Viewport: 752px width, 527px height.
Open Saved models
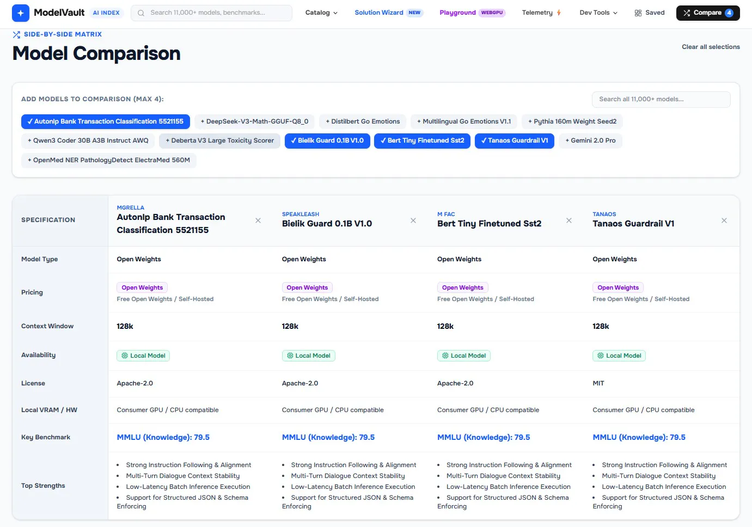[650, 13]
